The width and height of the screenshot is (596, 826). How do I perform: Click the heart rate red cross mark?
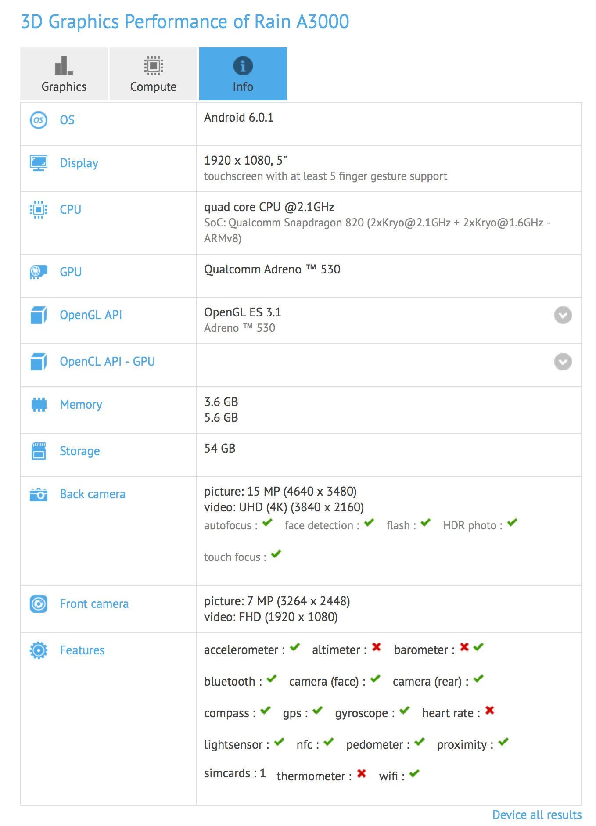click(490, 710)
